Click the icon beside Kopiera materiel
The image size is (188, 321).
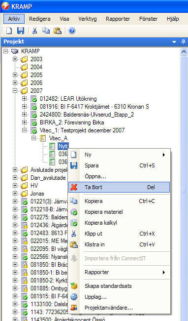(74, 212)
